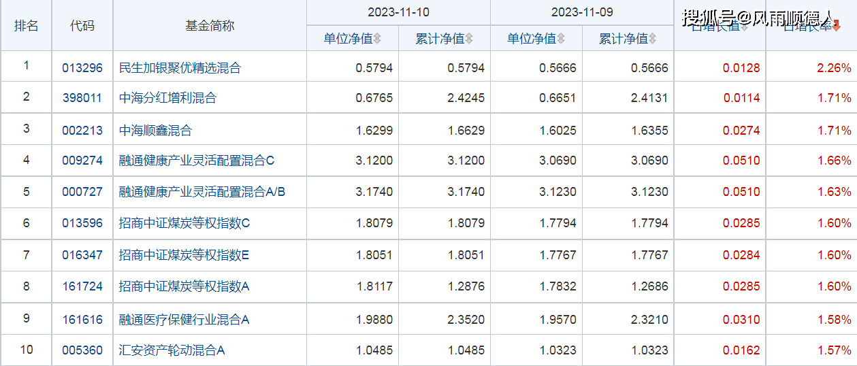Select the 0.0162 daily growth value
857x366 pixels.
[x=741, y=350]
